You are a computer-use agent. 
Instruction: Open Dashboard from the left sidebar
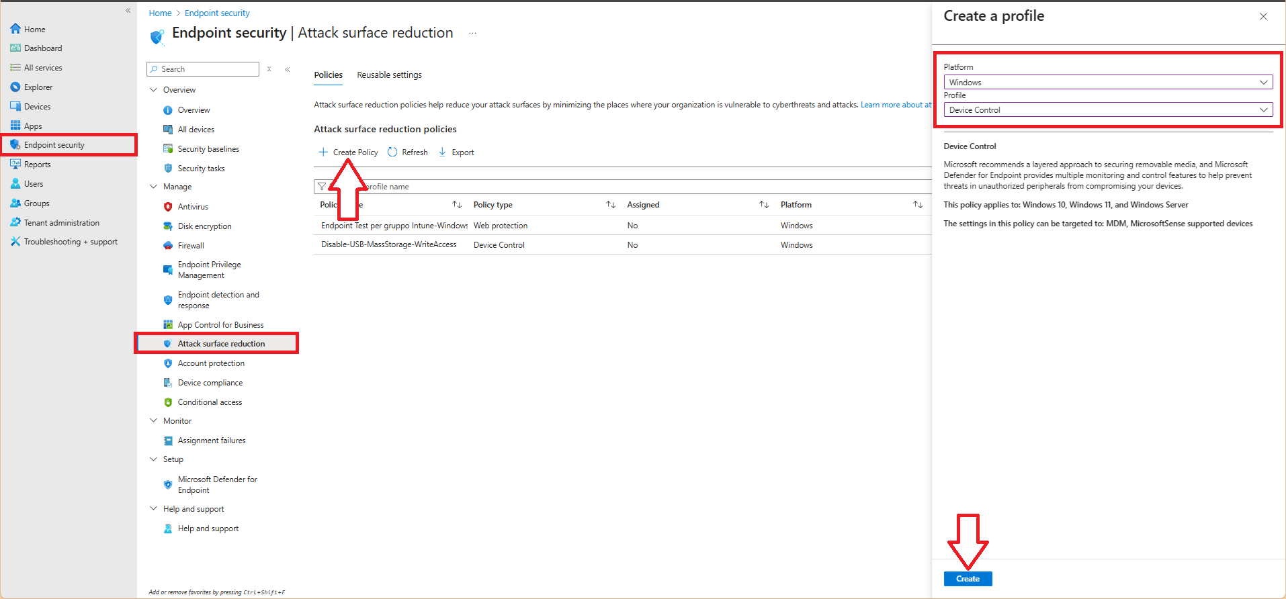[x=42, y=48]
